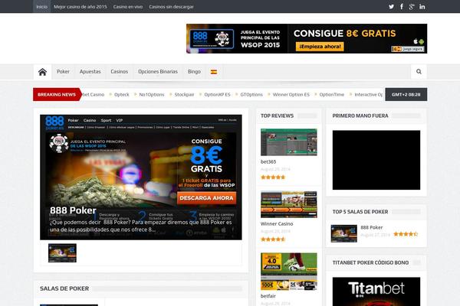Open OptionXP ES ticker link
Screen dimensions: 460x306
pyautogui.click(x=217, y=95)
